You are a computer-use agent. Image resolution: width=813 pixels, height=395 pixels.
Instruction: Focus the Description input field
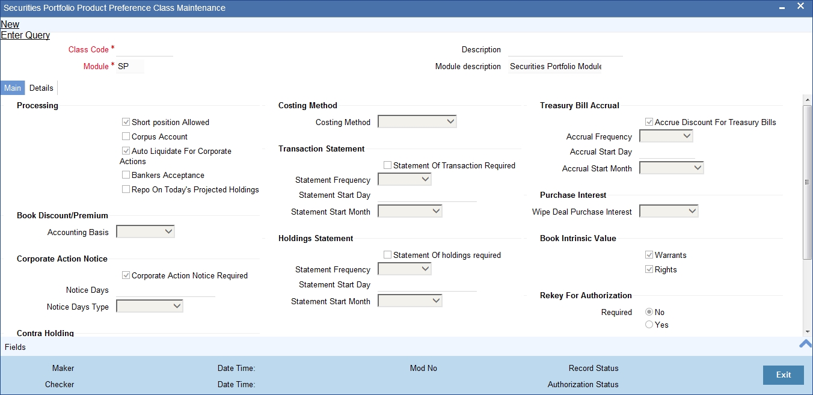tap(565, 49)
